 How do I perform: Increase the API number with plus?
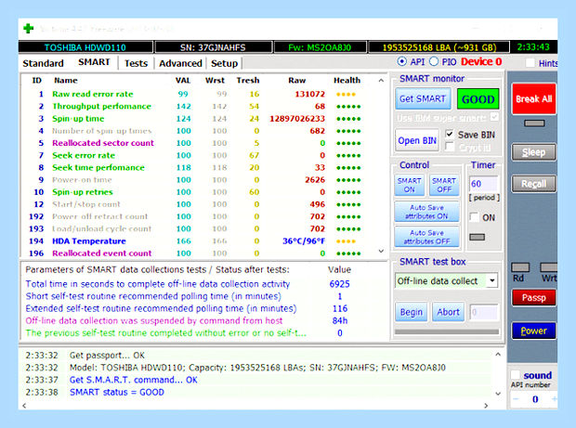point(554,399)
